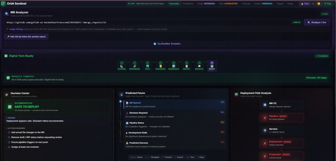Click the SAFE TO DEPLOY checkmark icon
336x161 pixels.
tap(10, 107)
